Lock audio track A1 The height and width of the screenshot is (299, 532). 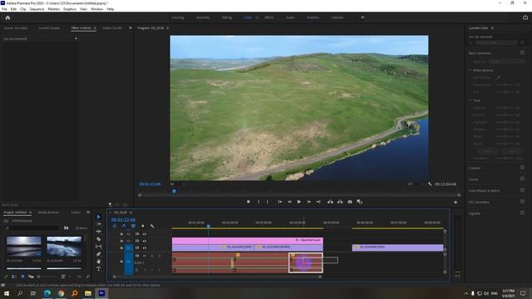[121, 262]
